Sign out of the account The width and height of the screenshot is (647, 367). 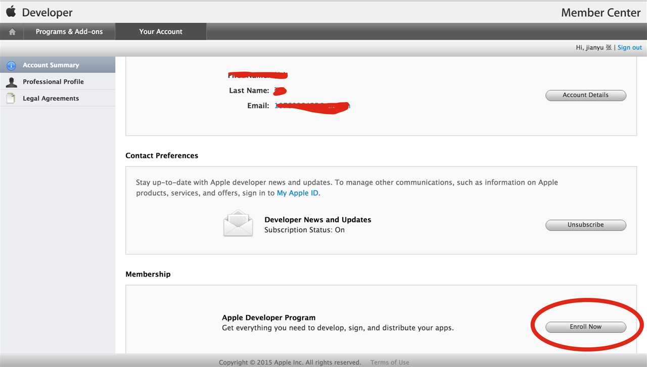(x=630, y=47)
